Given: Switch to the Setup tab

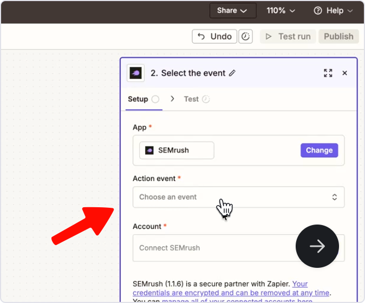Looking at the screenshot, I should pyautogui.click(x=144, y=100).
